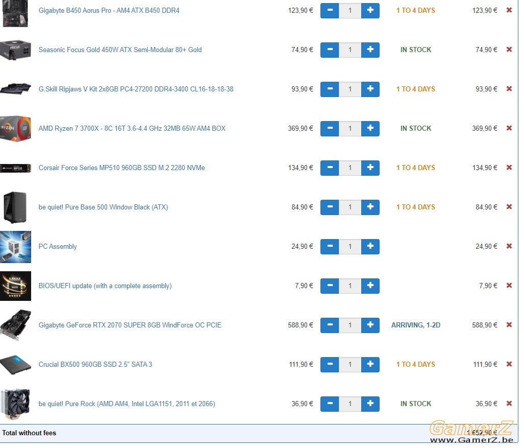Decrease quantity of Pure Base 500 case
524x448 pixels.
click(330, 207)
